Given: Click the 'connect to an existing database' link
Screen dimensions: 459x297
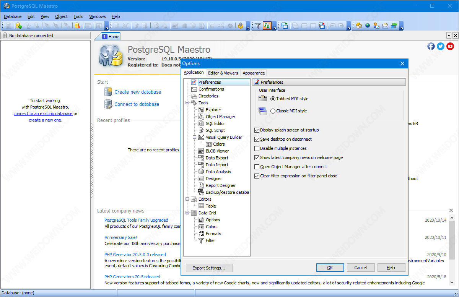Looking at the screenshot, I should pos(43,114).
